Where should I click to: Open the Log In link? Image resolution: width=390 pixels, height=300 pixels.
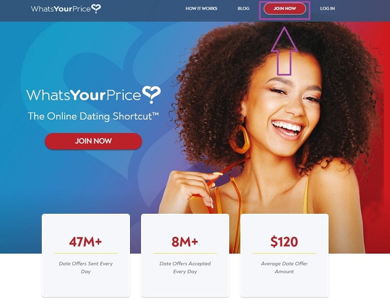pos(327,8)
